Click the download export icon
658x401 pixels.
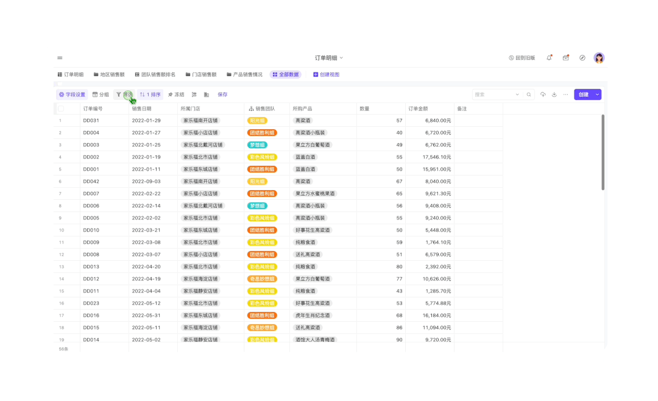pyautogui.click(x=554, y=95)
